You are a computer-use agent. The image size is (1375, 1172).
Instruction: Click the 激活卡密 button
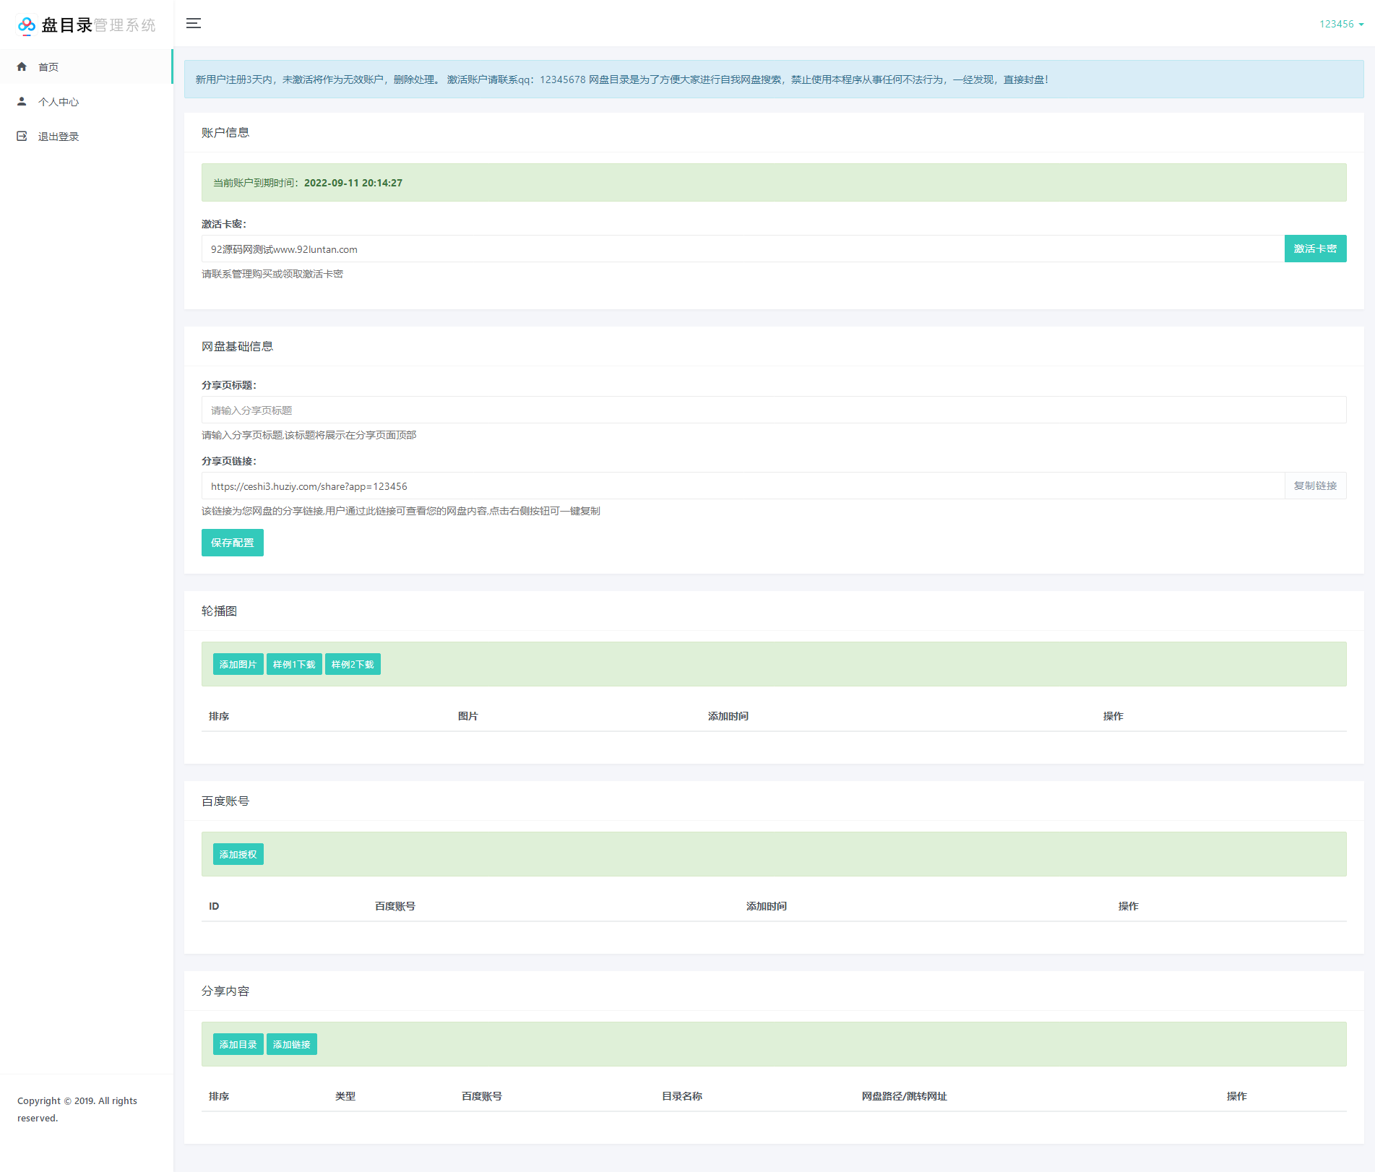click(x=1315, y=249)
